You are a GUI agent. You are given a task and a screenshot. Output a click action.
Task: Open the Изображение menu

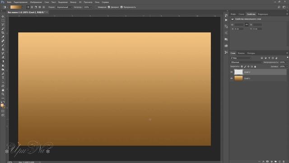click(x=36, y=2)
